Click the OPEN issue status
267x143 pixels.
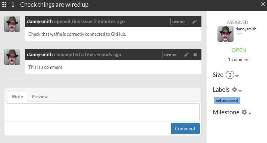[239, 50]
